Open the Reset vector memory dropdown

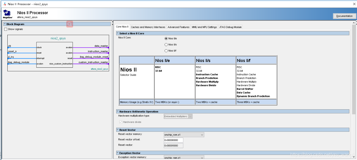point(184,135)
